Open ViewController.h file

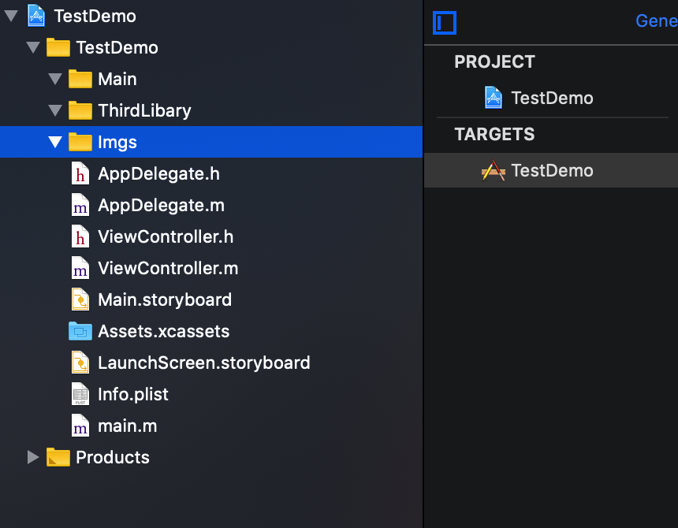pos(166,236)
